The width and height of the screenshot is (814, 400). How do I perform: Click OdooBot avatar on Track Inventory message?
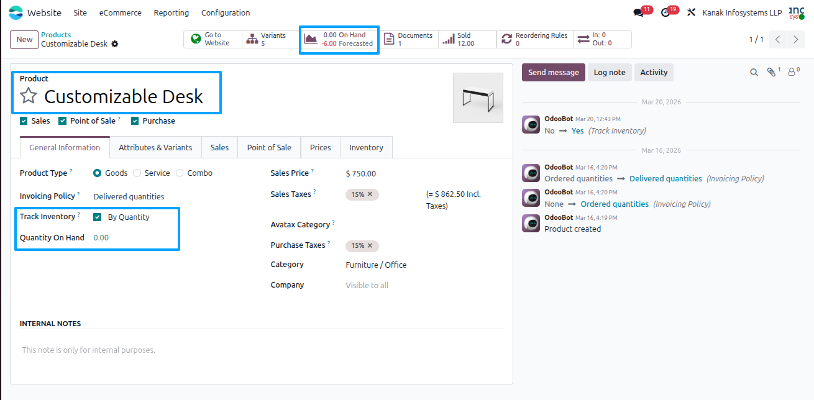[531, 124]
